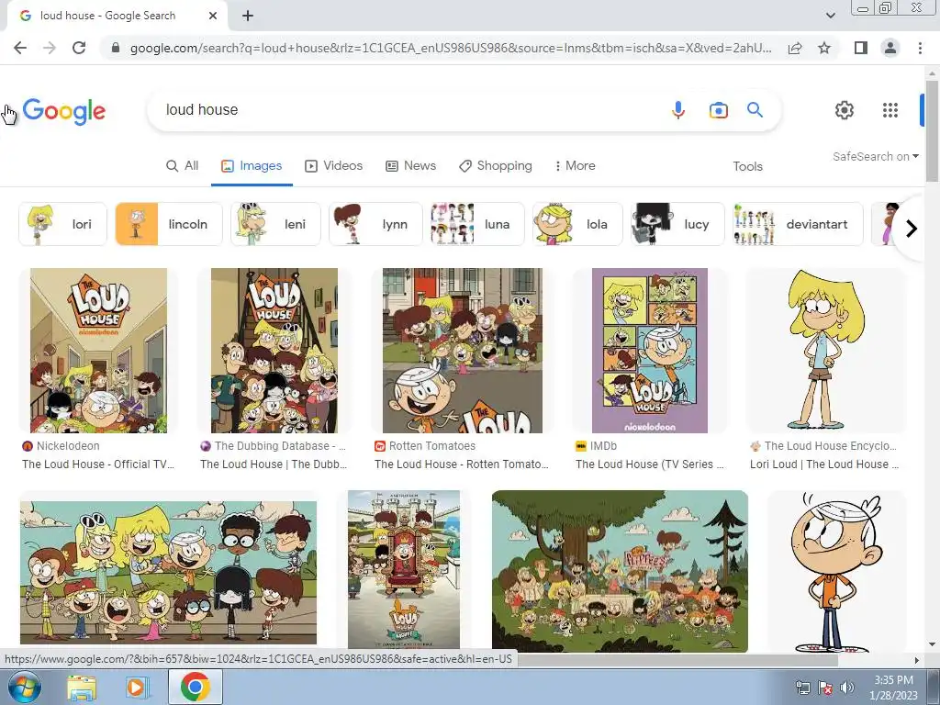The height and width of the screenshot is (705, 940).
Task: Open the Dubbing Database image result
Action: tap(274, 351)
